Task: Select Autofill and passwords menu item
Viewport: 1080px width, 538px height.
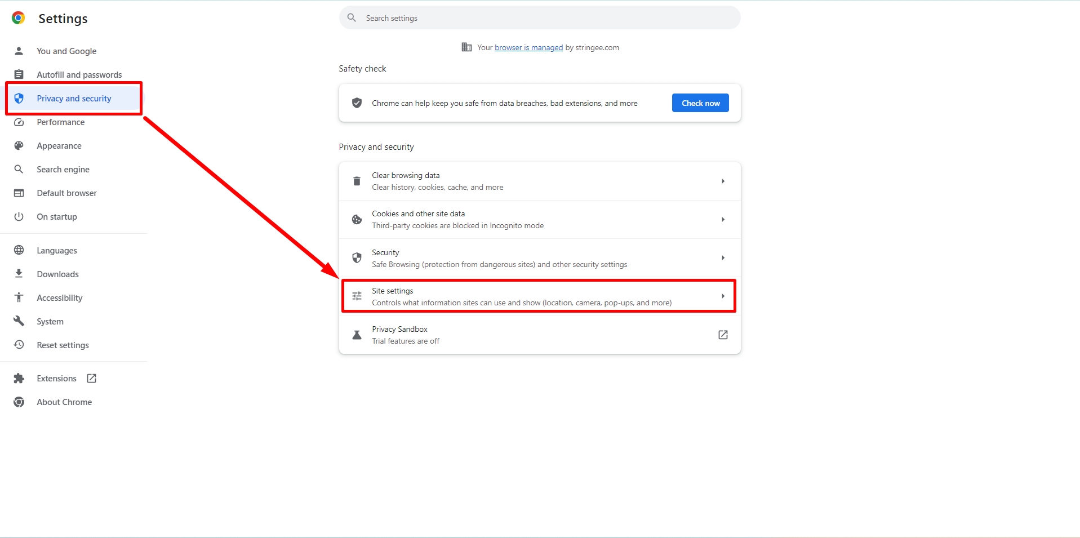Action: pyautogui.click(x=79, y=75)
